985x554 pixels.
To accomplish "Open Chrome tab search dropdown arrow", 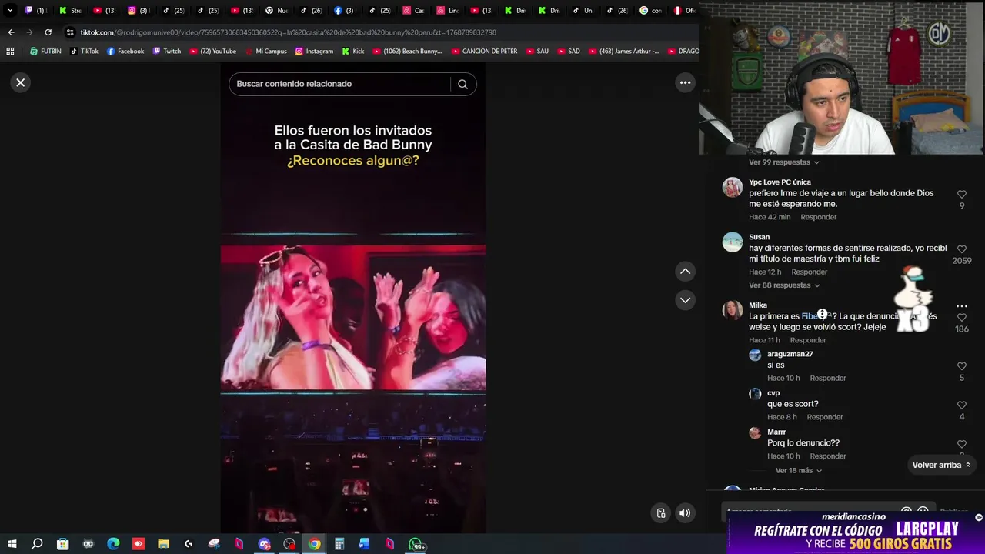I will pyautogui.click(x=10, y=10).
